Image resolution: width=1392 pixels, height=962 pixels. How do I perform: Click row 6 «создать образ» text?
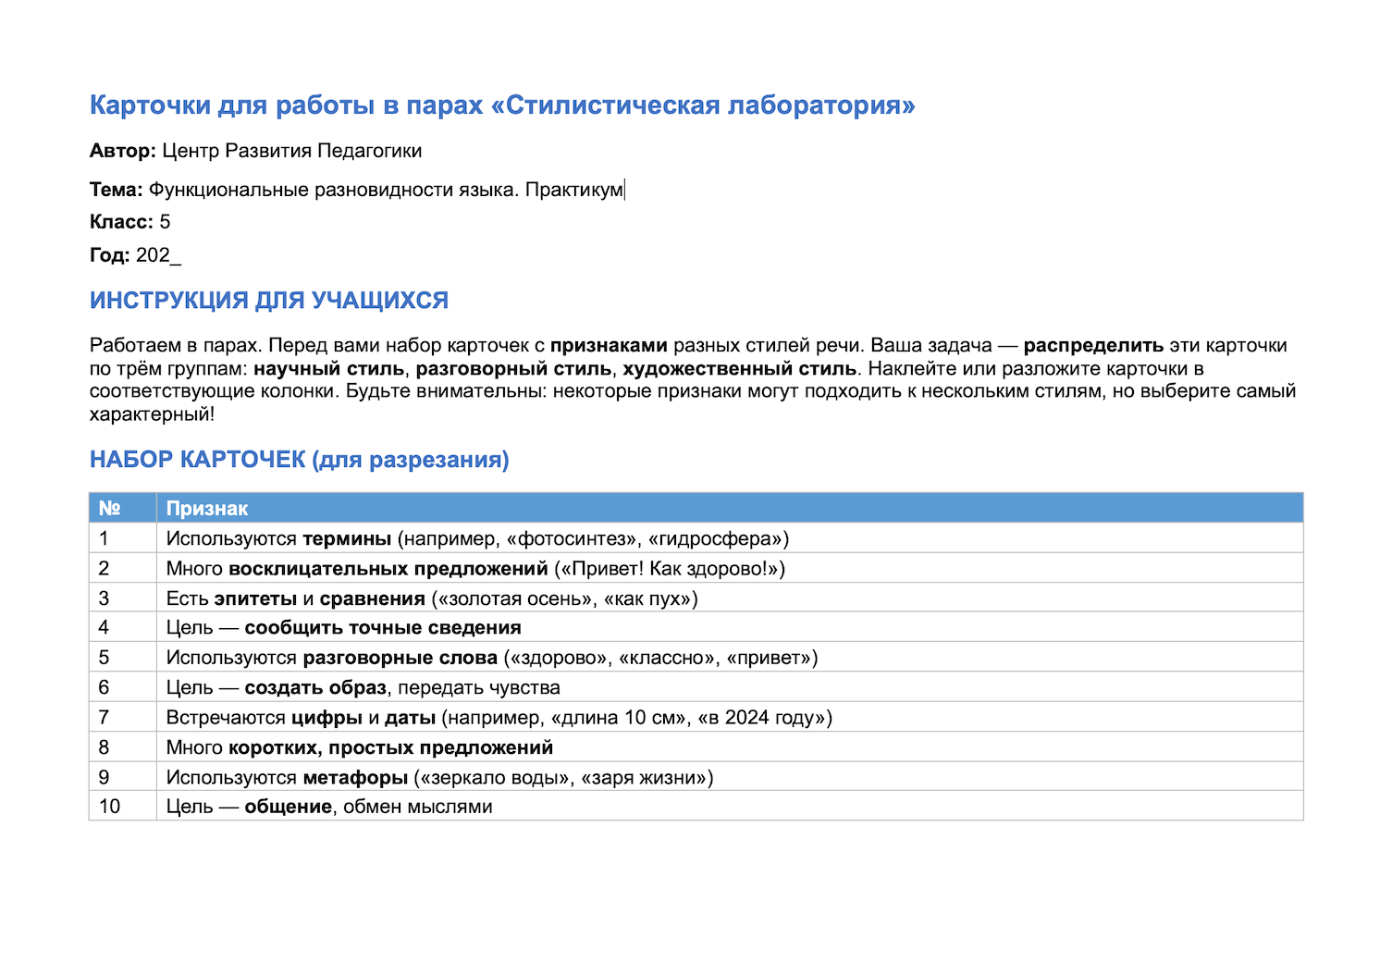pyautogui.click(x=315, y=687)
